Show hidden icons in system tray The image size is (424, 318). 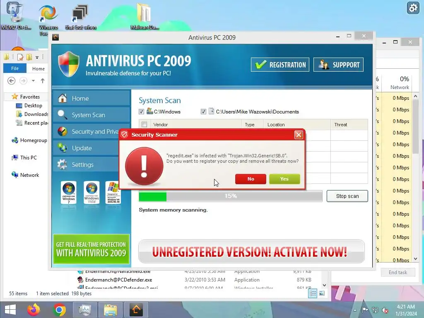pyautogui.click(x=355, y=310)
